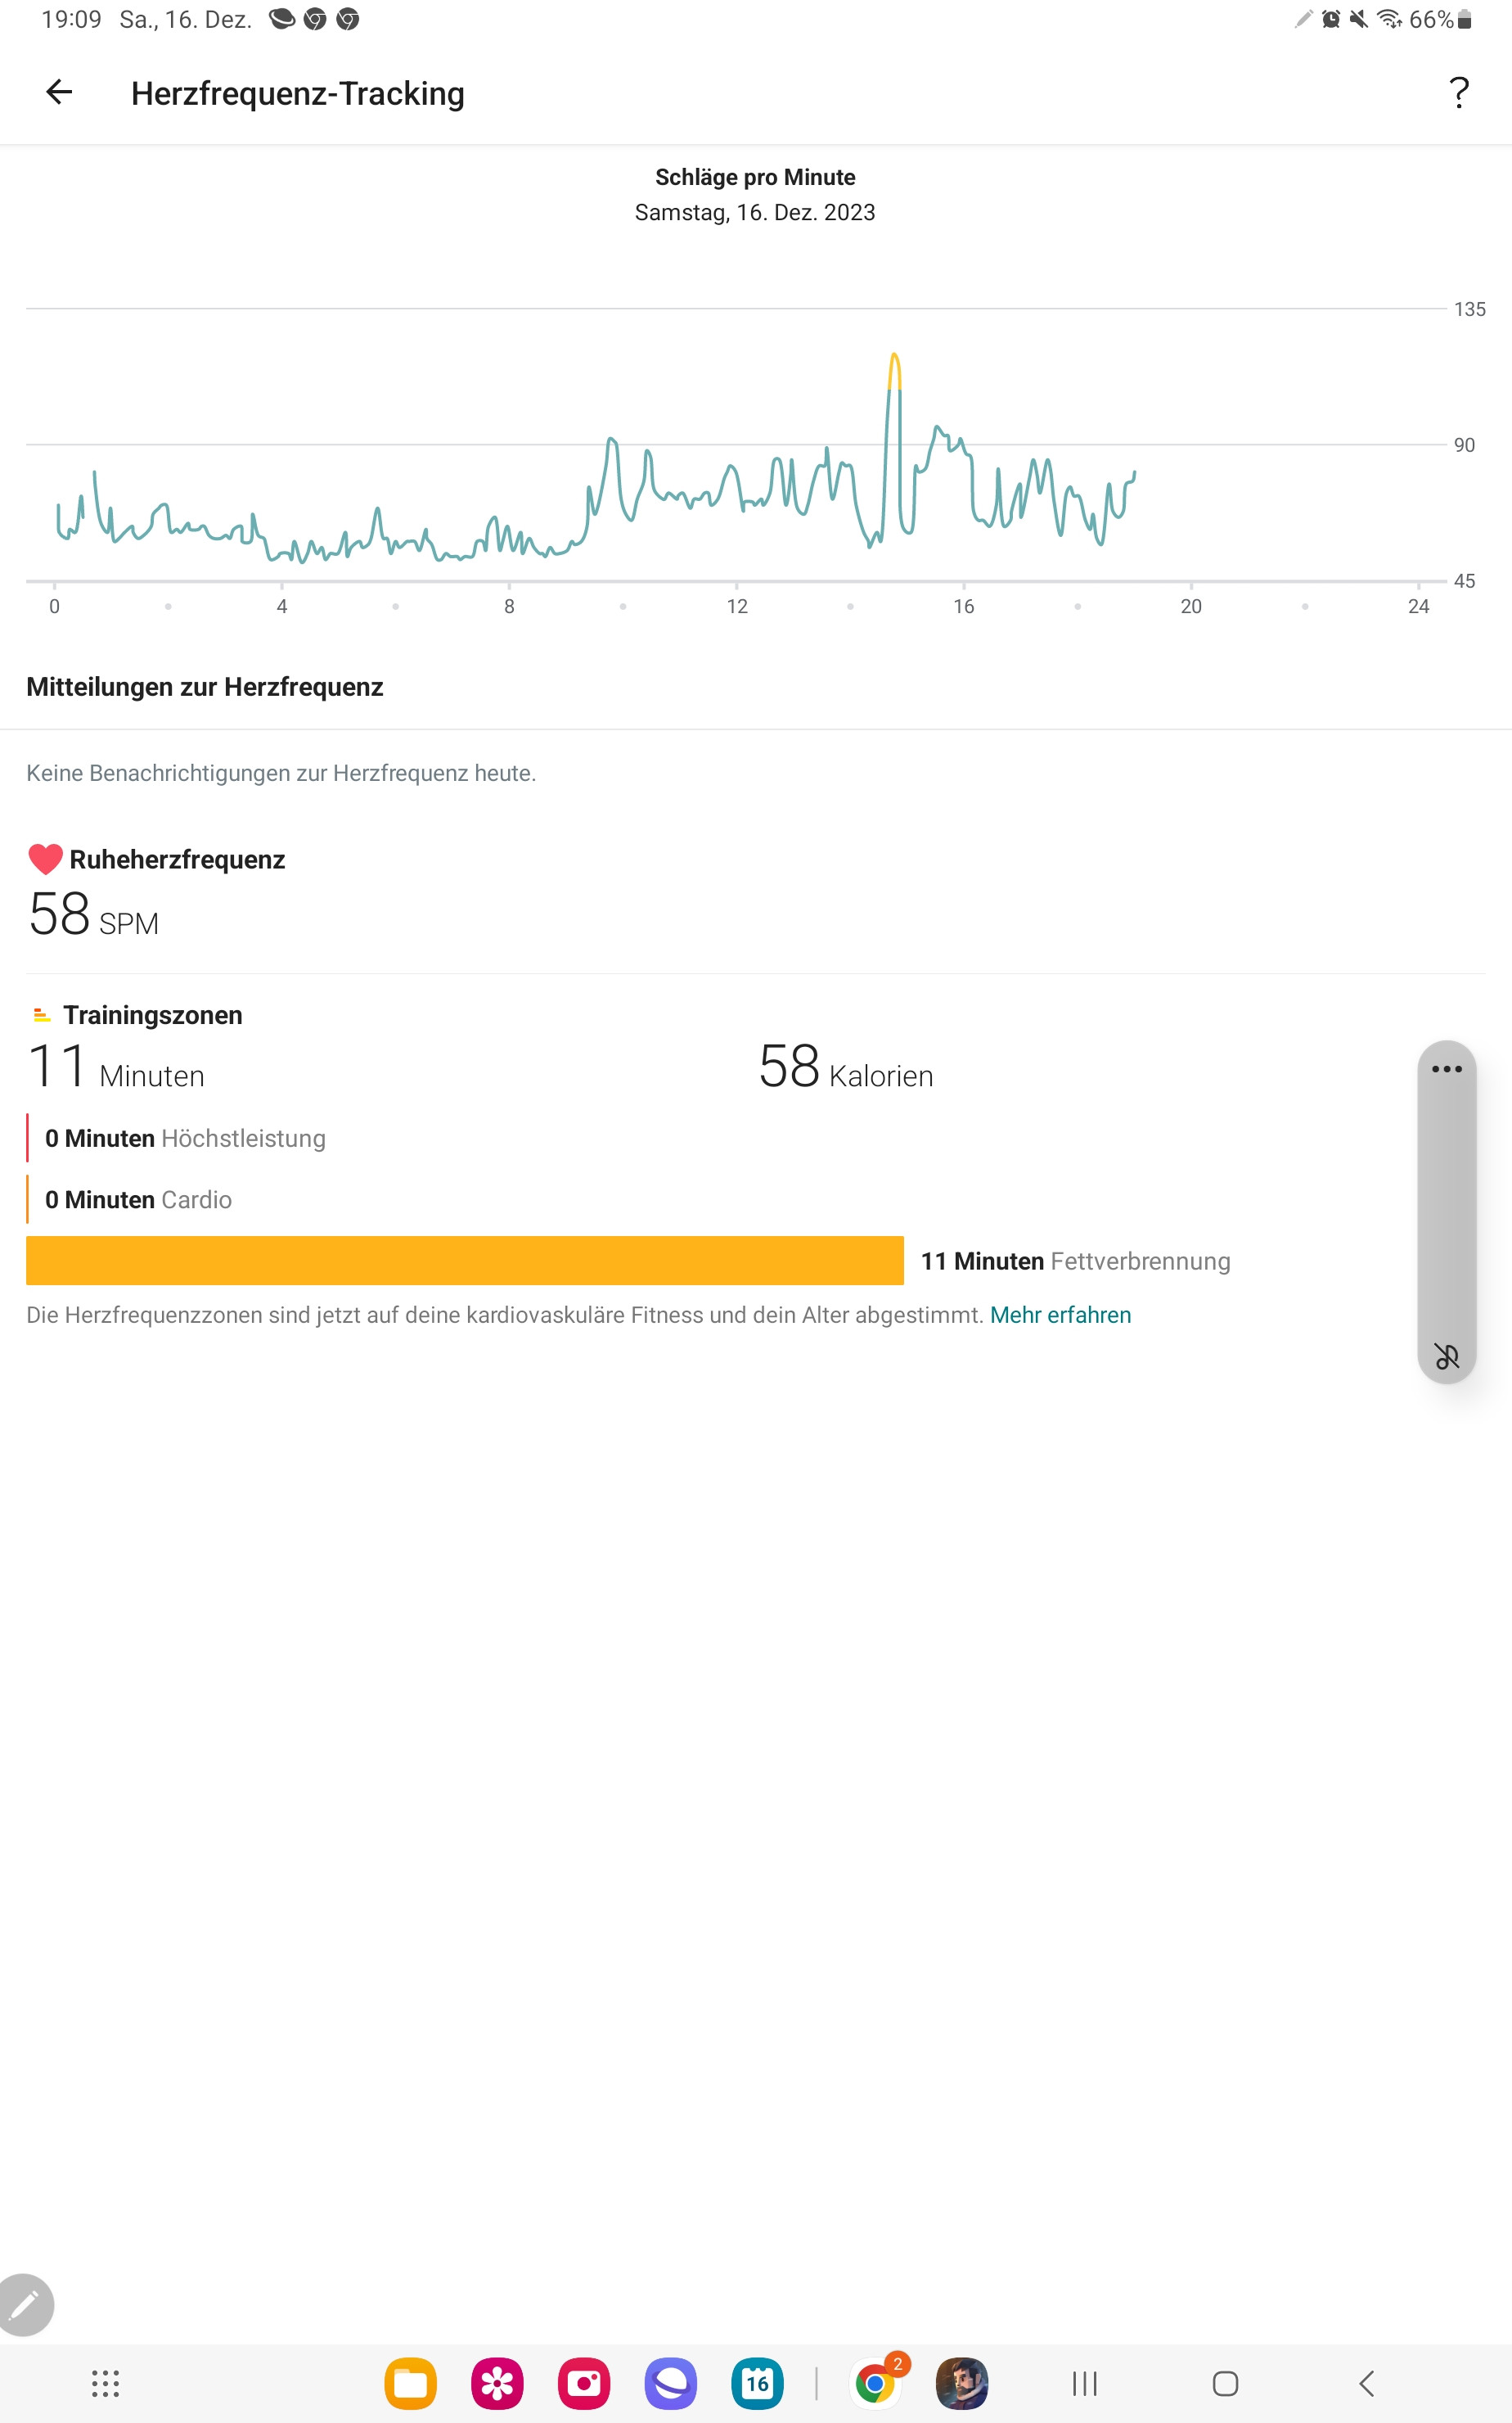The image size is (1512, 2423).
Task: Open the help question mark icon
Action: 1459,93
